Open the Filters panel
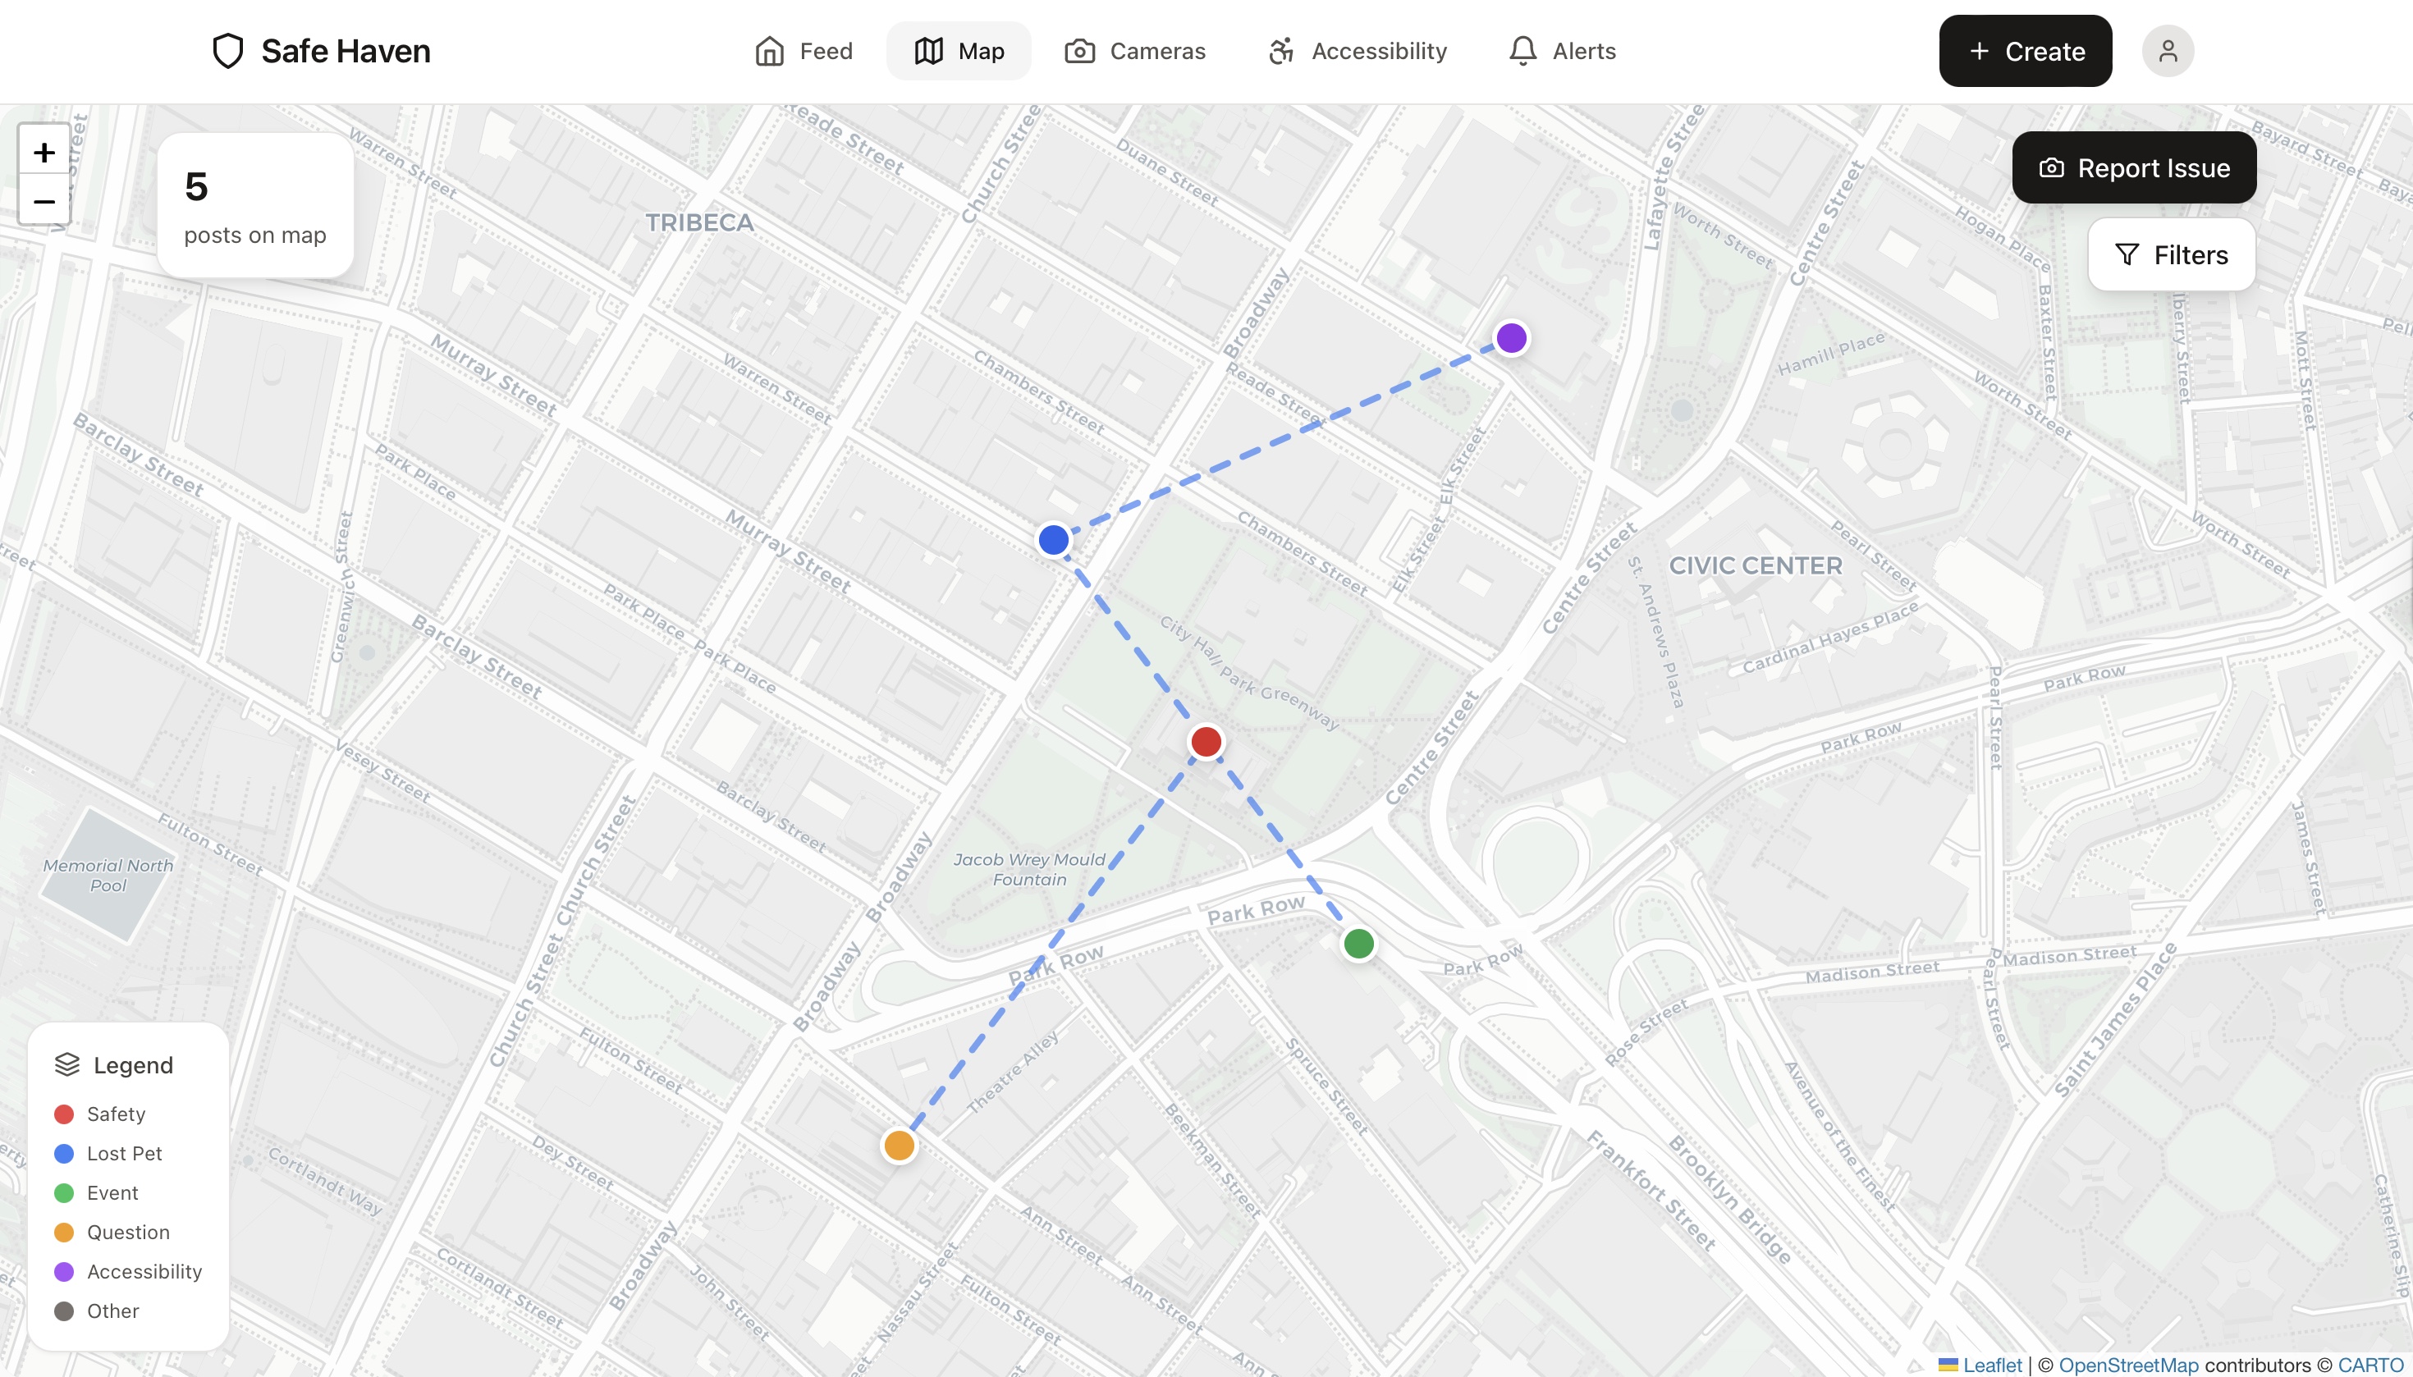The height and width of the screenshot is (1377, 2413). point(2171,255)
